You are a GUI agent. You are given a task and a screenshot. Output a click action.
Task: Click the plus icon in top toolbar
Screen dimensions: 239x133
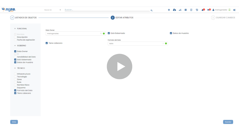click(169, 10)
